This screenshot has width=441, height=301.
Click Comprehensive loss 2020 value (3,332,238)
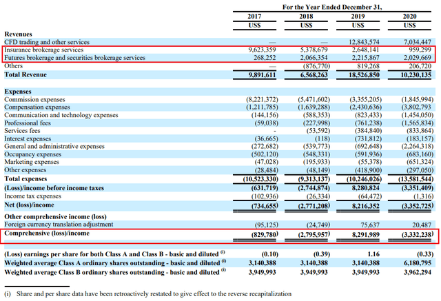[x=418, y=235]
